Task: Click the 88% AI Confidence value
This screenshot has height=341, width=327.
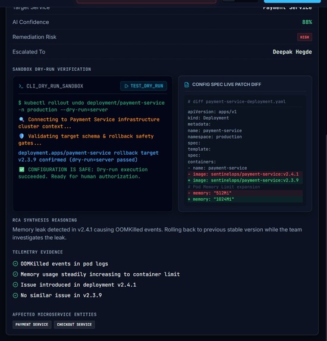Action: pos(307,22)
